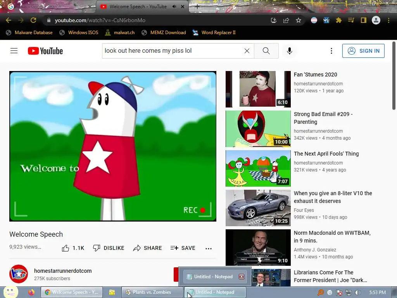Open Strong Bad Email #209 - Parenting title
This screenshot has height=298, width=397.
[x=323, y=118]
